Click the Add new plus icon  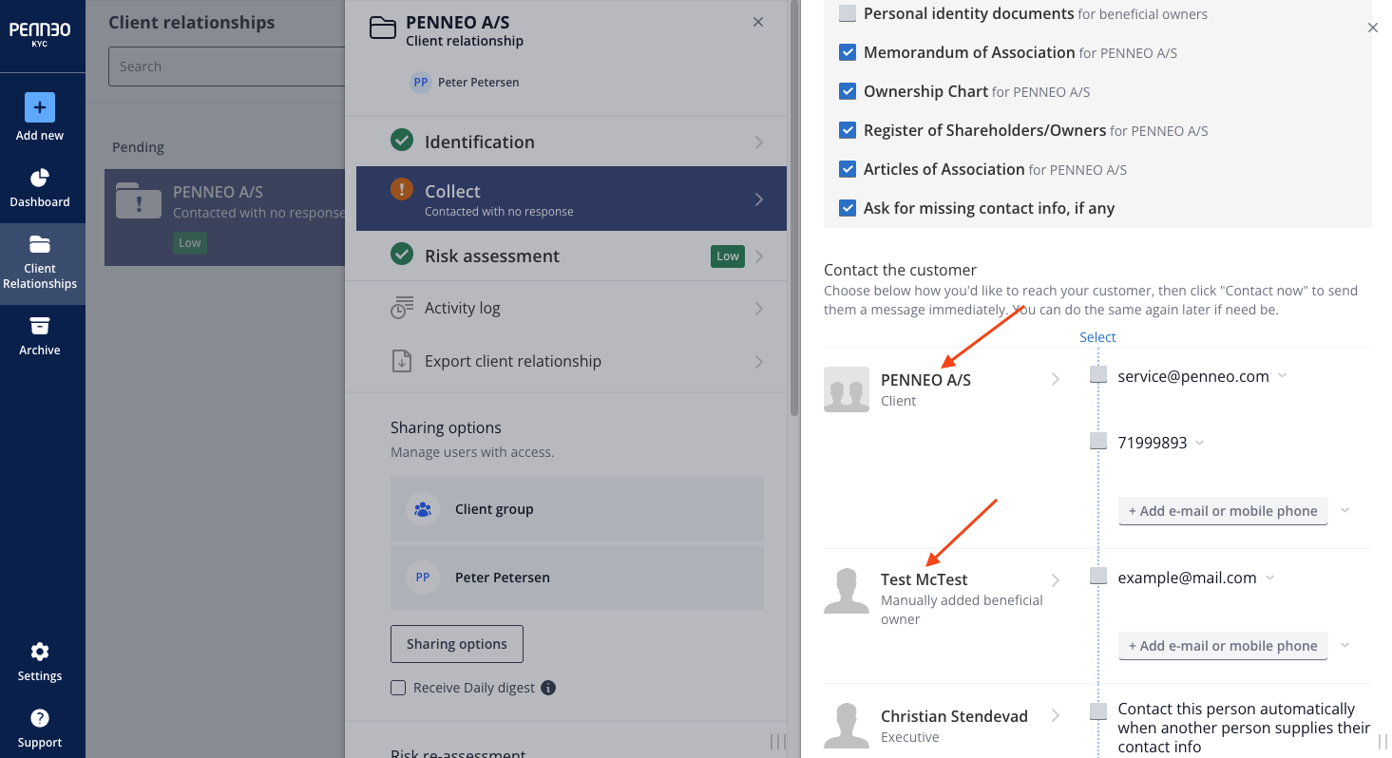40,107
